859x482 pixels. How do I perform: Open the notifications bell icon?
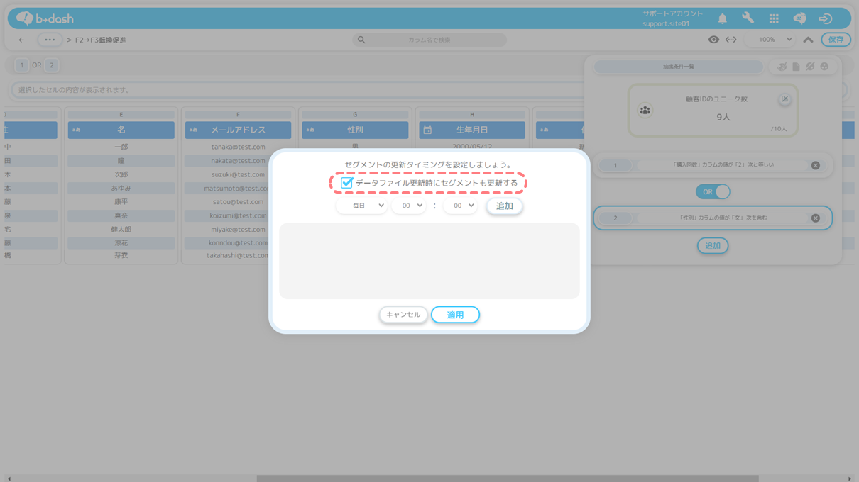tap(722, 19)
